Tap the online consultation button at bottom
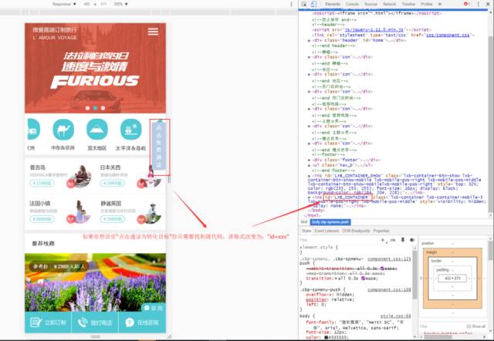 coord(142,322)
